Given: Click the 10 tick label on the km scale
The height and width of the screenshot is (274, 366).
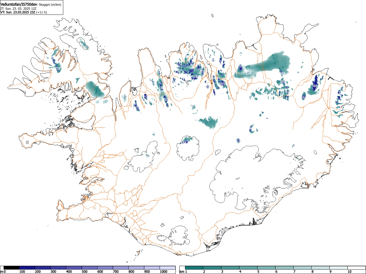Looking at the screenshot, I should click(349, 272).
